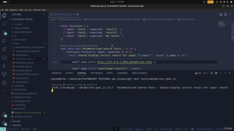
Task: Maximize the panel with chevron up
Action: pyautogui.click(x=225, y=73)
